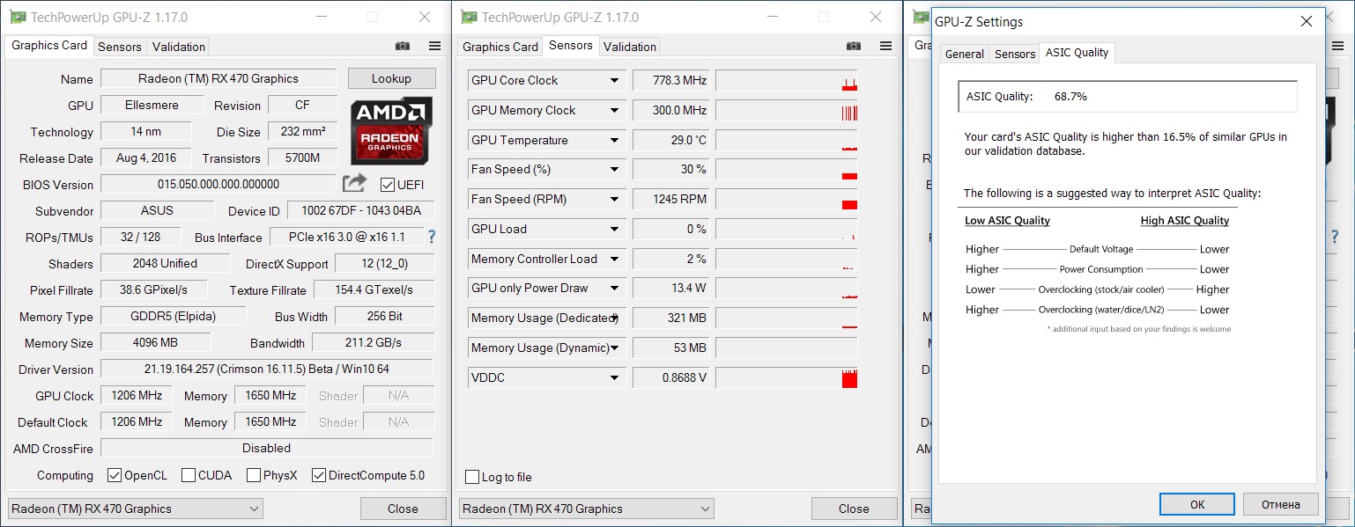Click the ASIC Quality 68.7% value
The height and width of the screenshot is (527, 1355).
click(x=1070, y=97)
